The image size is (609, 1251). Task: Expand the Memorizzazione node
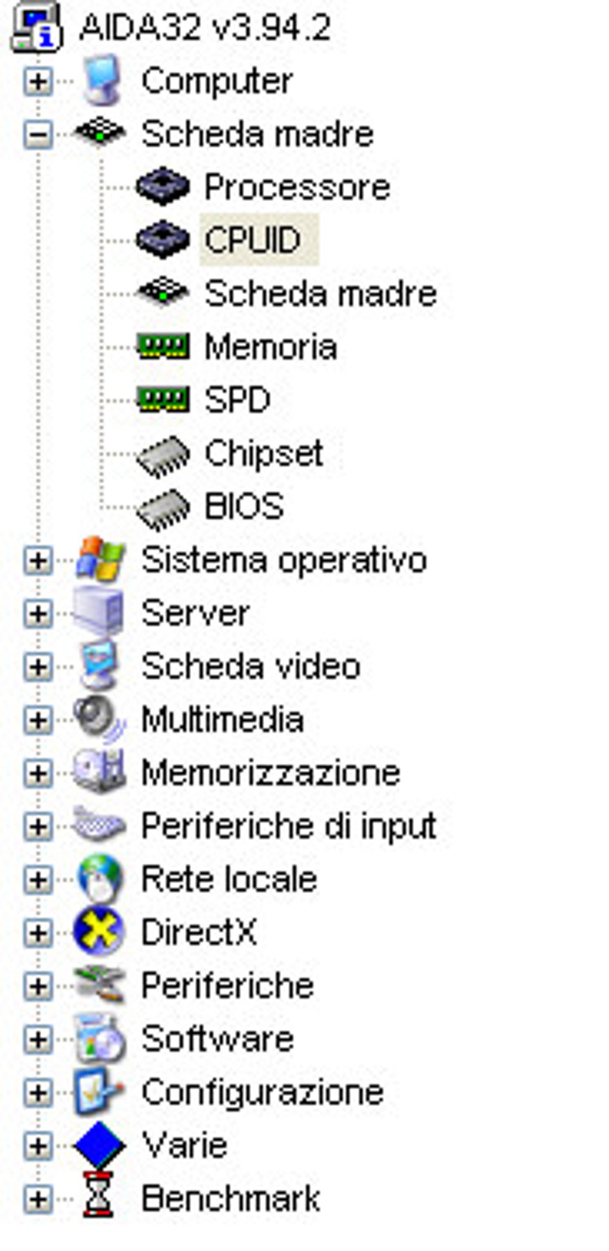[38, 774]
